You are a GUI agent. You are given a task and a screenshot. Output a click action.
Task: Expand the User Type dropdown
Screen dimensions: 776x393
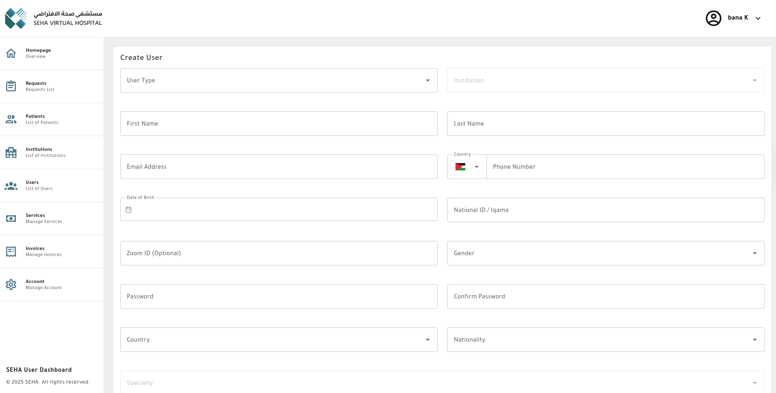pos(279,80)
